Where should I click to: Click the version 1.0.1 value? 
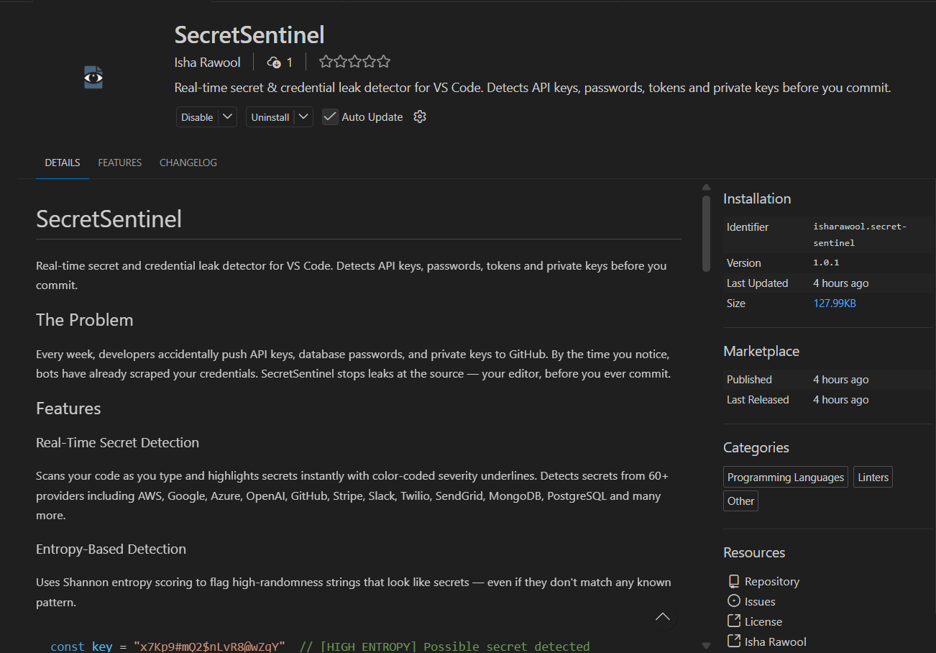pyautogui.click(x=826, y=263)
